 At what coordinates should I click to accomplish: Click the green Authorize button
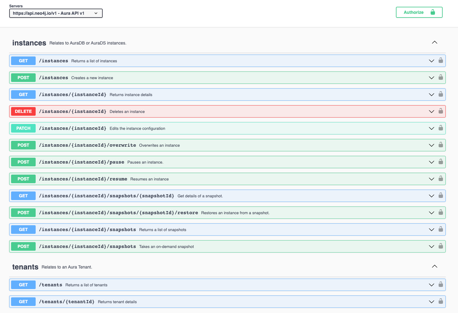[419, 12]
